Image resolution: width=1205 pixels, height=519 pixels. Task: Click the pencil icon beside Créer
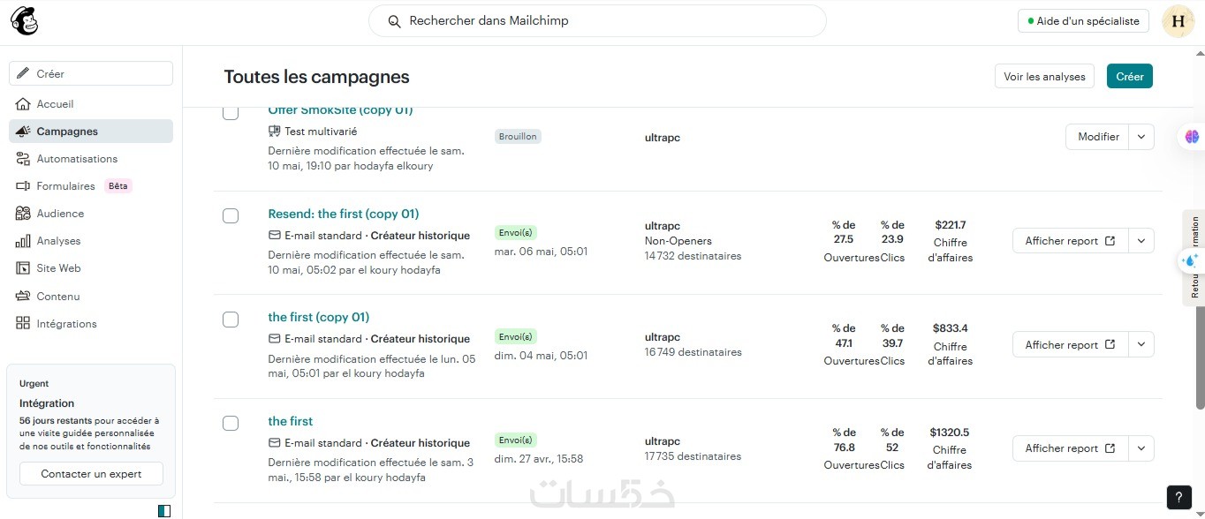[24, 74]
